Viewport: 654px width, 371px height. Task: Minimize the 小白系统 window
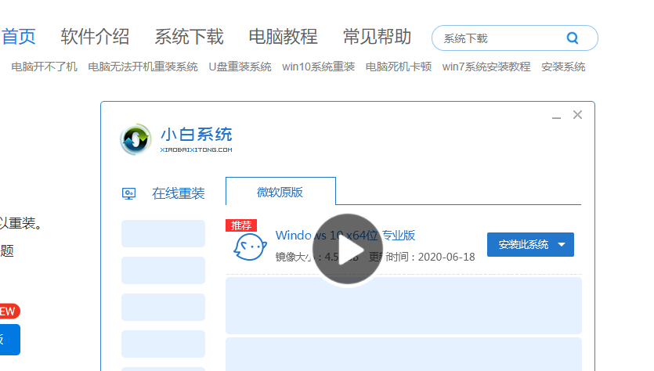tap(556, 116)
